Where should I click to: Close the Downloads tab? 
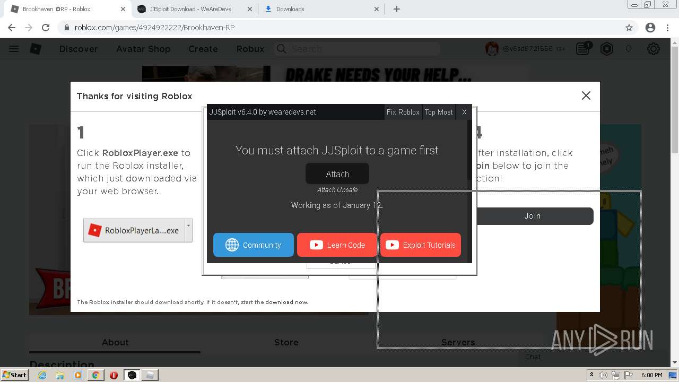pos(377,9)
